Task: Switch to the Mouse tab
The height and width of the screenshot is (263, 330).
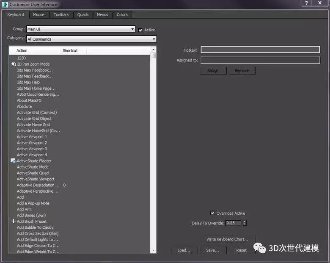Action: [x=38, y=15]
